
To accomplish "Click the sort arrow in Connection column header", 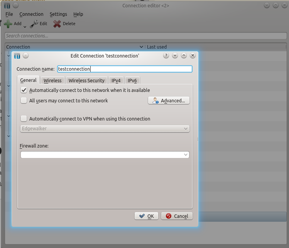I will tap(141, 47).
